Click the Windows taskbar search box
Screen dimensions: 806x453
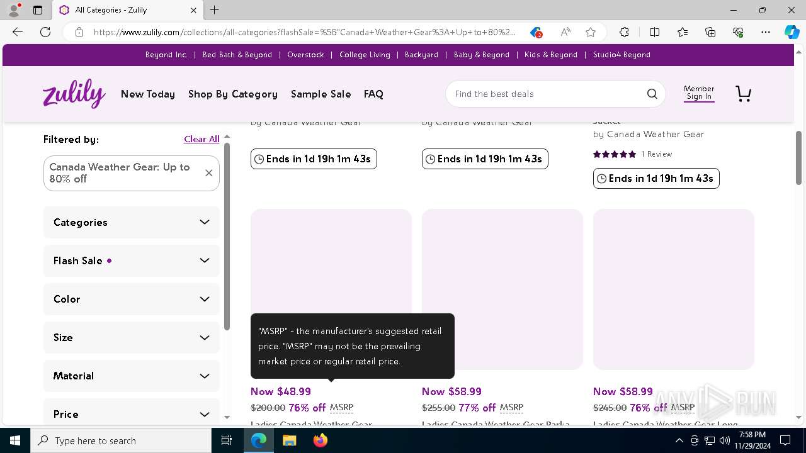click(121, 440)
